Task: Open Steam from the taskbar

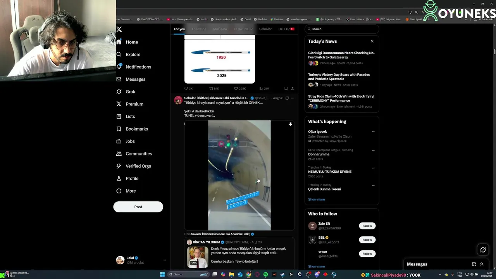Action: [x=282, y=274]
